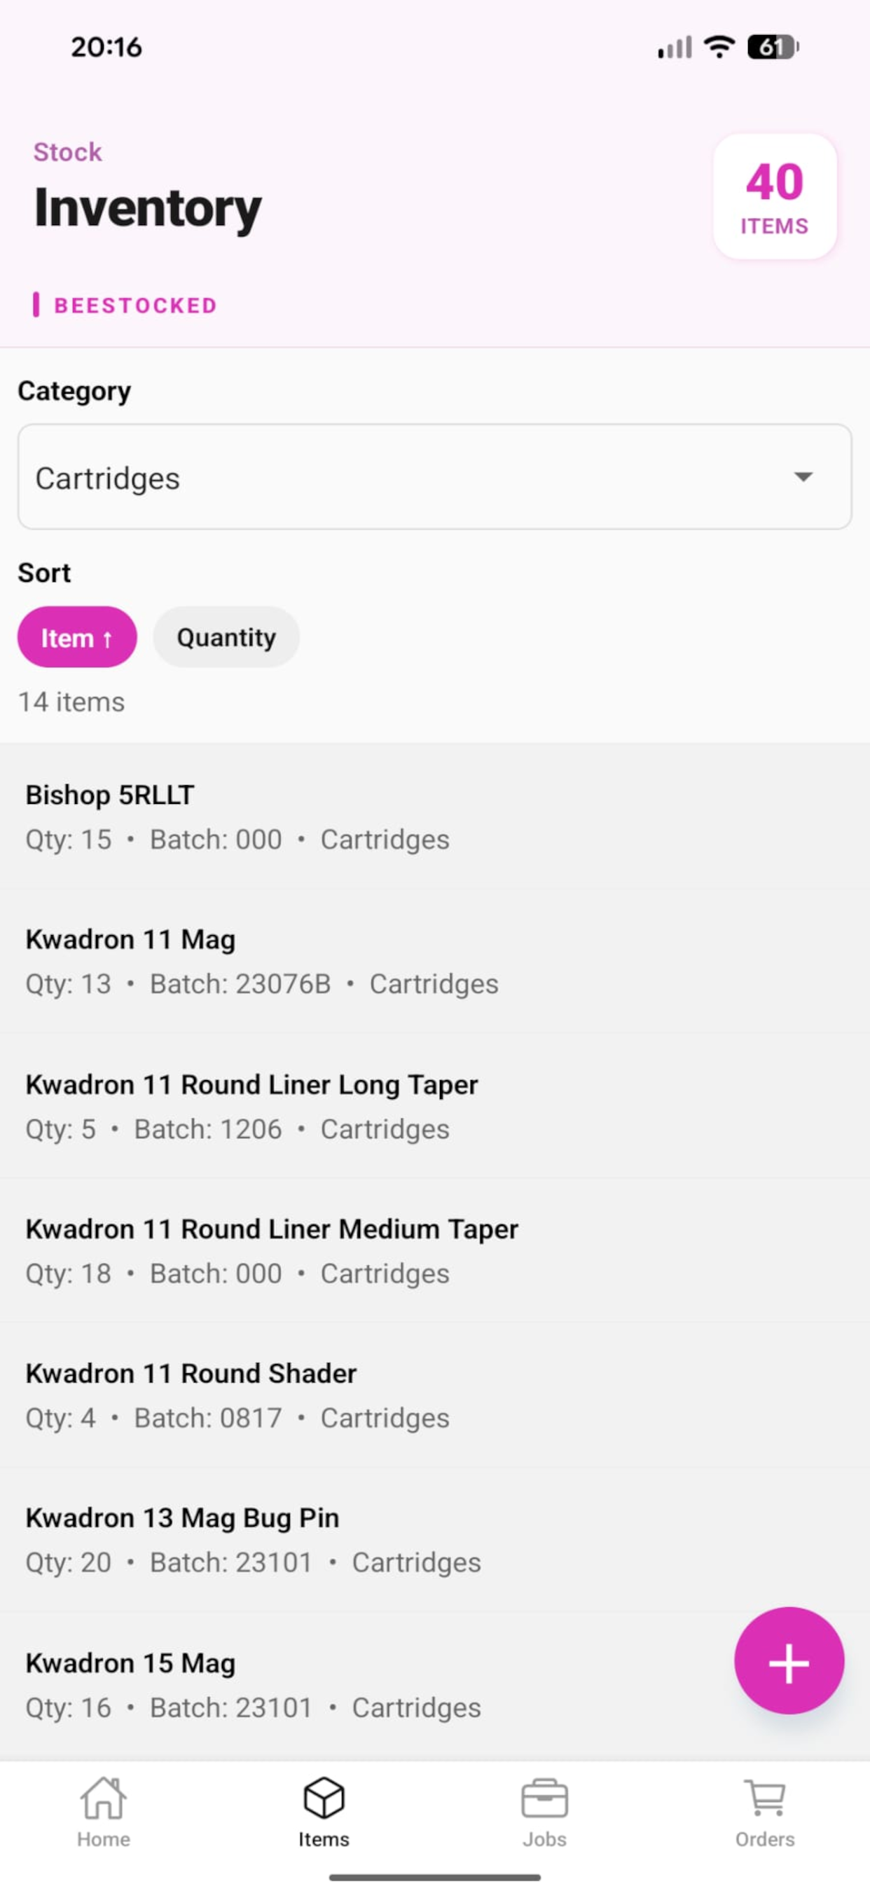Tap the battery indicator icon
Viewport: 870px width, 1884px height.
tap(771, 47)
